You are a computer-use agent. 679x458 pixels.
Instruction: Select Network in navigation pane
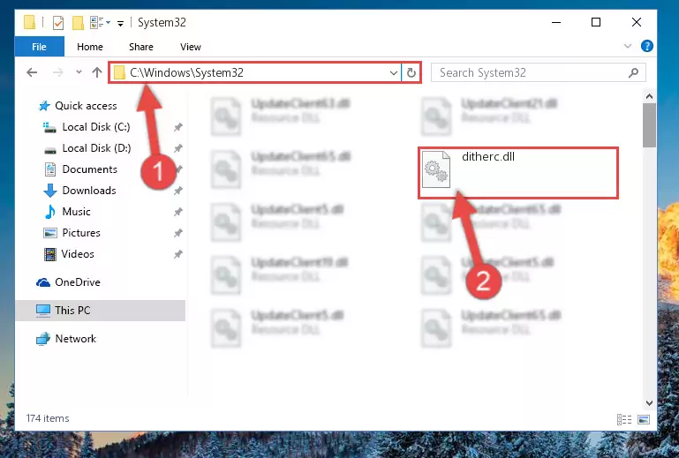tap(66, 339)
